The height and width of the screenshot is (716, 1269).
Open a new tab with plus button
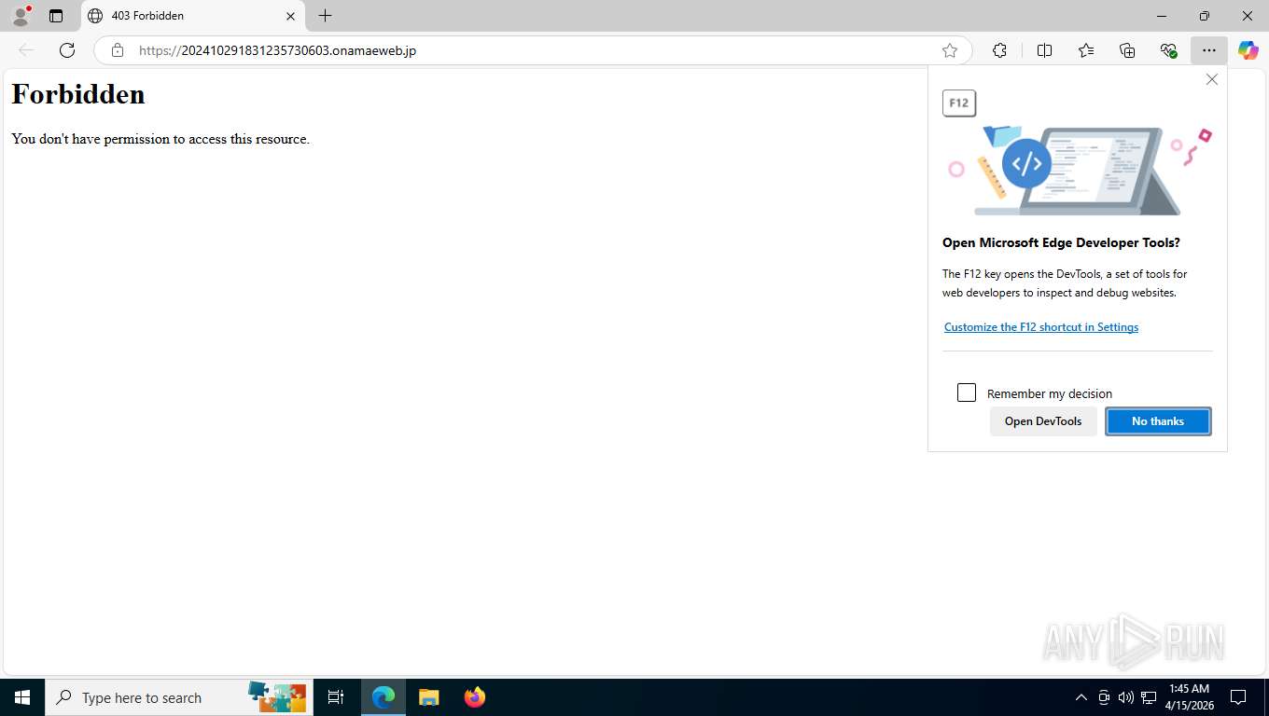pyautogui.click(x=325, y=16)
